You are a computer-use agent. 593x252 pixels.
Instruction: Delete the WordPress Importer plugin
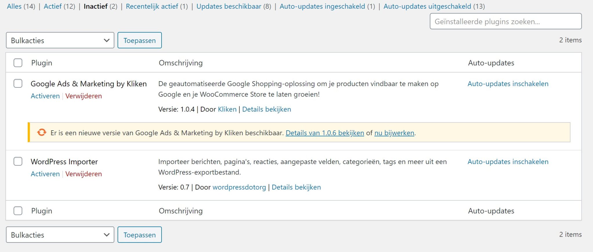tap(84, 174)
